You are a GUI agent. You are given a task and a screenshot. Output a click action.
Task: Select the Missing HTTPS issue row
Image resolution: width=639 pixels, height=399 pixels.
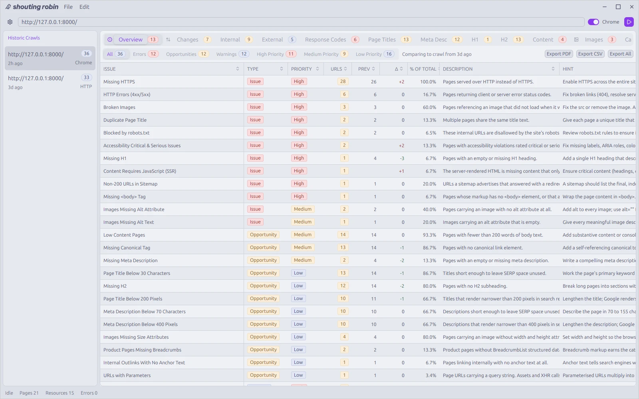pyautogui.click(x=368, y=82)
